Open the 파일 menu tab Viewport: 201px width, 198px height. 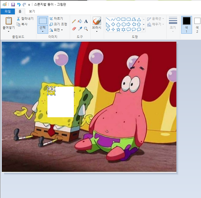tap(8, 11)
